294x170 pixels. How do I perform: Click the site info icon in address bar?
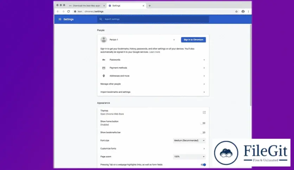(75, 12)
